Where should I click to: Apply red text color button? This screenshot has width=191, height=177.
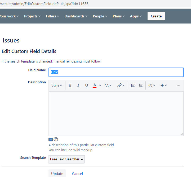pyautogui.click(x=95, y=85)
